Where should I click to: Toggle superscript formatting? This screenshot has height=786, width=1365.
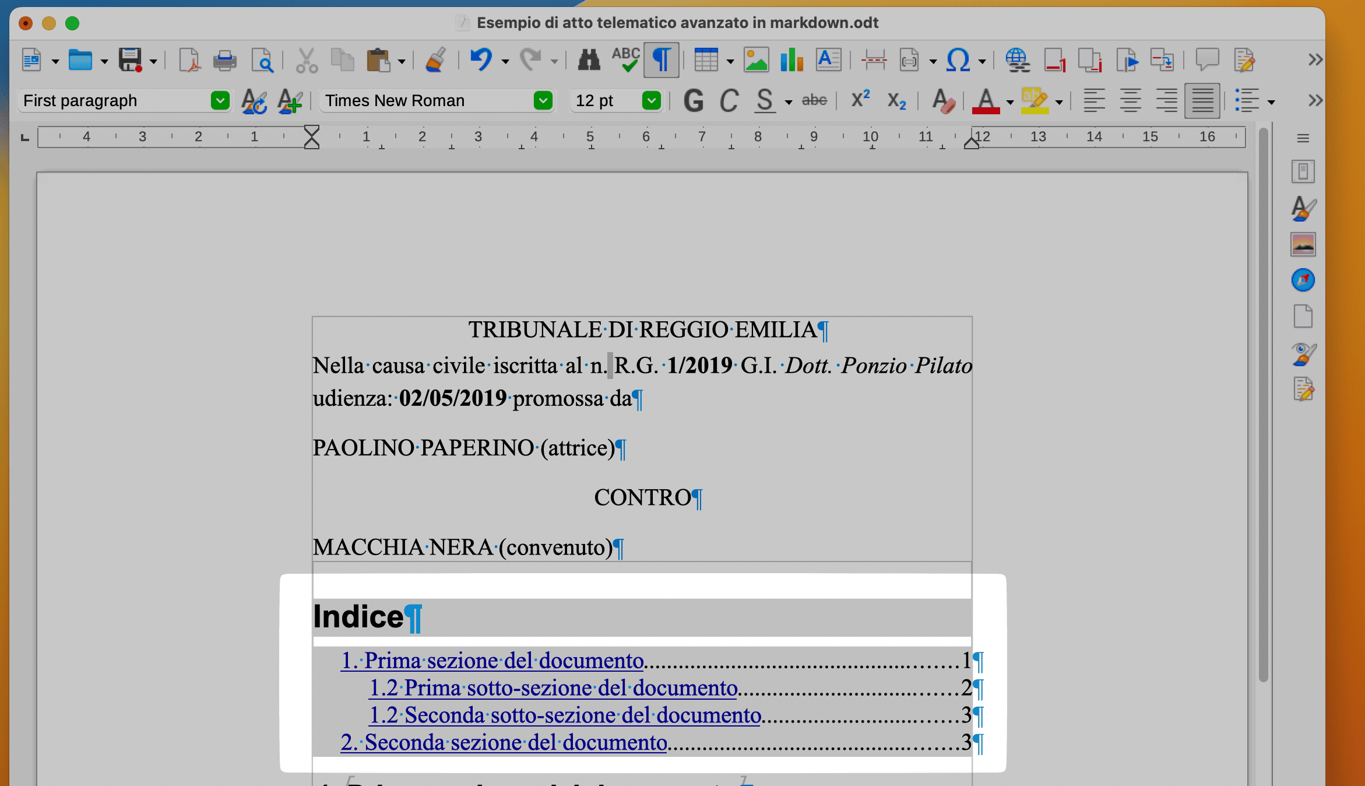coord(860,100)
